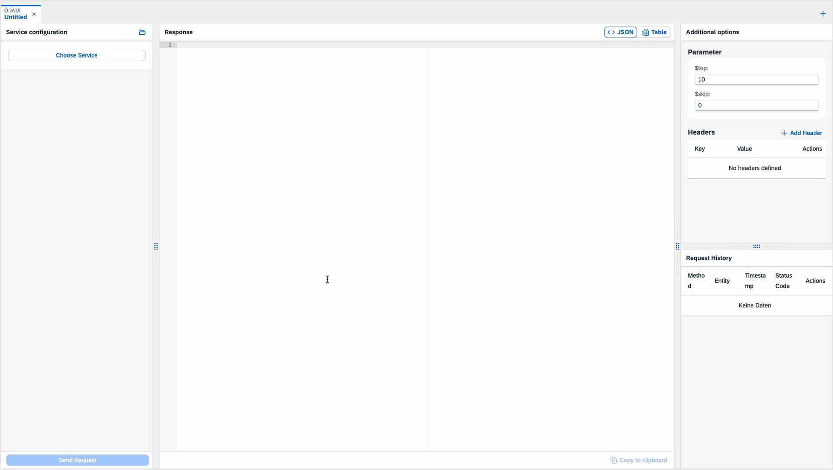
Task: Click line number 1 in editor gutter
Action: click(170, 45)
